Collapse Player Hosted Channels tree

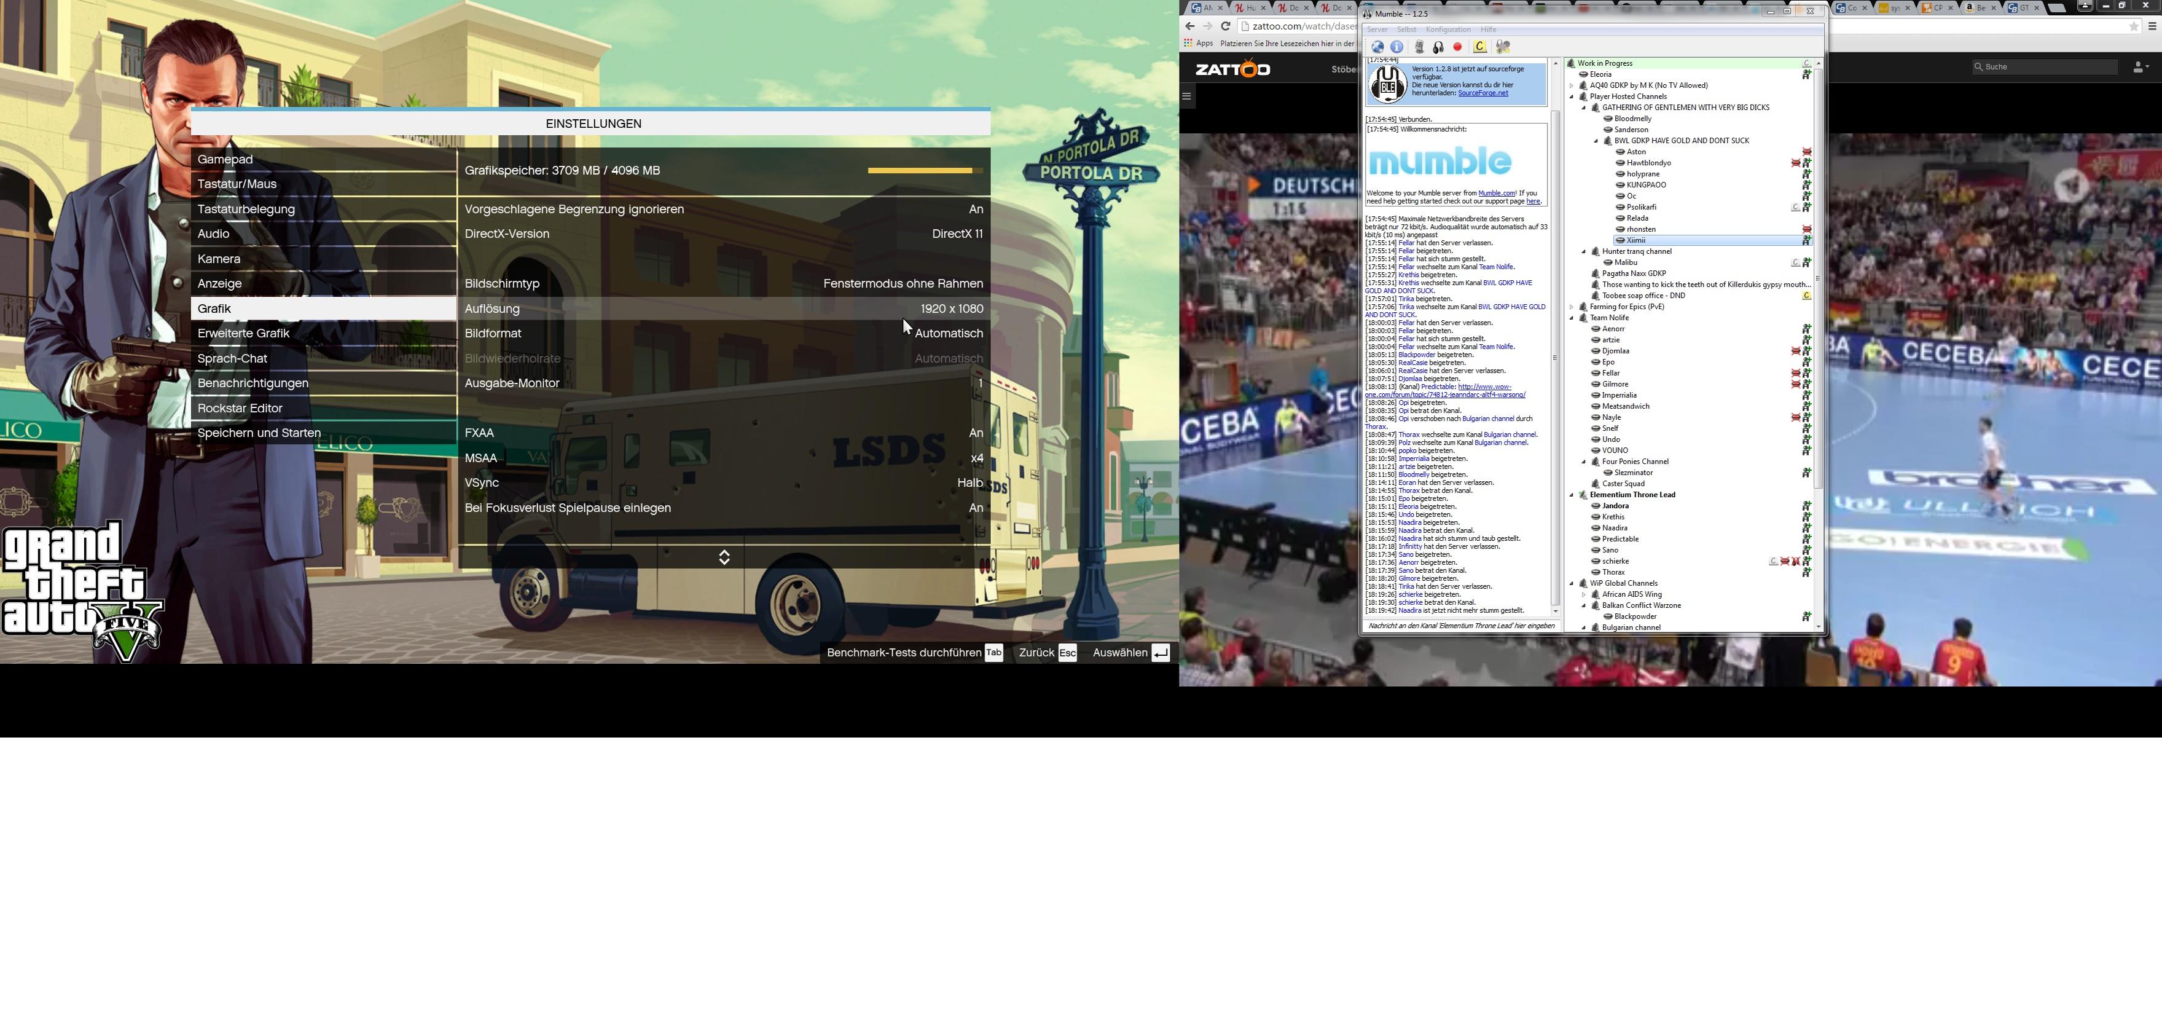1572,96
